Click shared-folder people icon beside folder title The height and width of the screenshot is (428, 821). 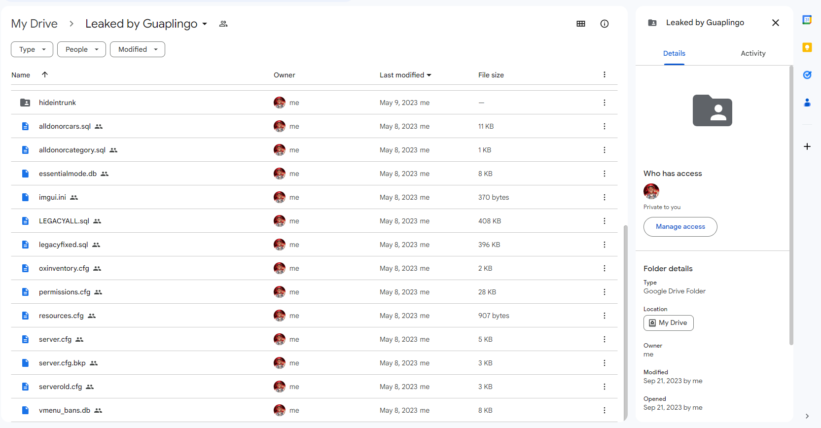coord(223,24)
